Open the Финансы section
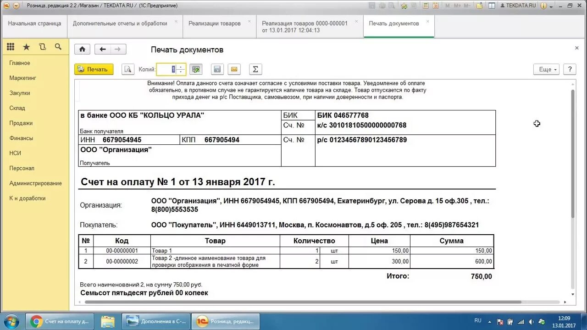The image size is (587, 330). [21, 138]
